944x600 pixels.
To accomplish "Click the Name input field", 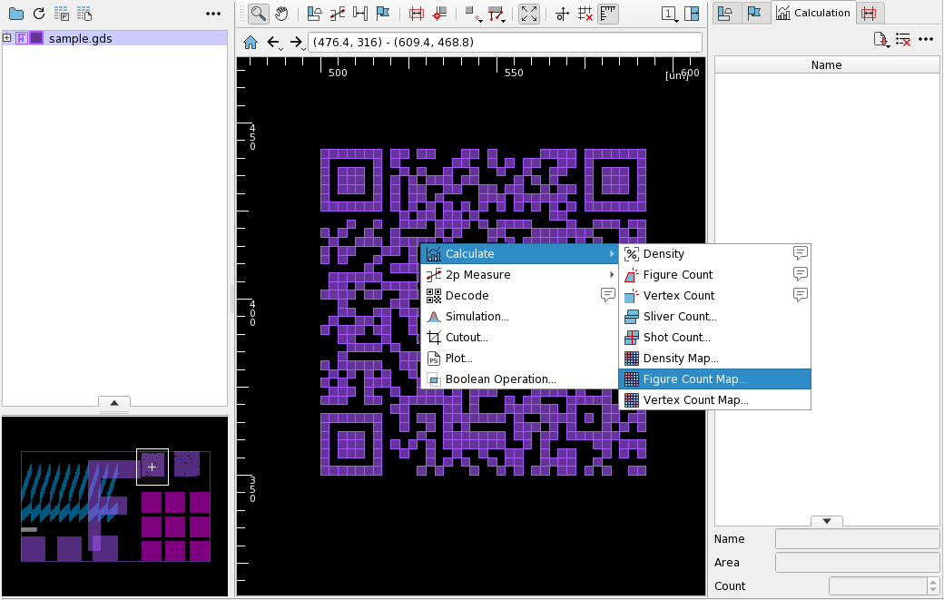I will [857, 538].
